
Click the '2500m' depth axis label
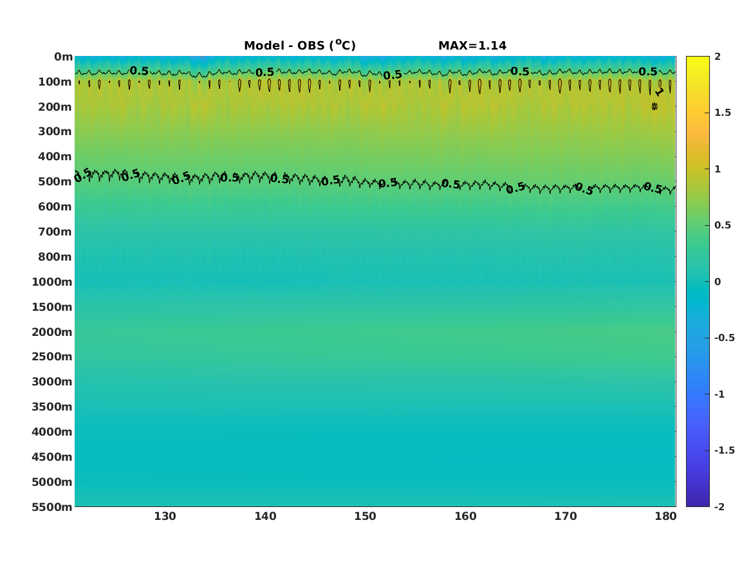tap(51, 356)
